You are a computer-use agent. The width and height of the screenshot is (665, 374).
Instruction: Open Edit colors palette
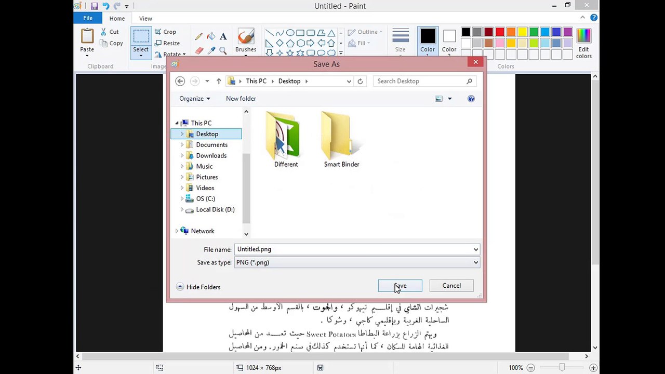point(583,43)
